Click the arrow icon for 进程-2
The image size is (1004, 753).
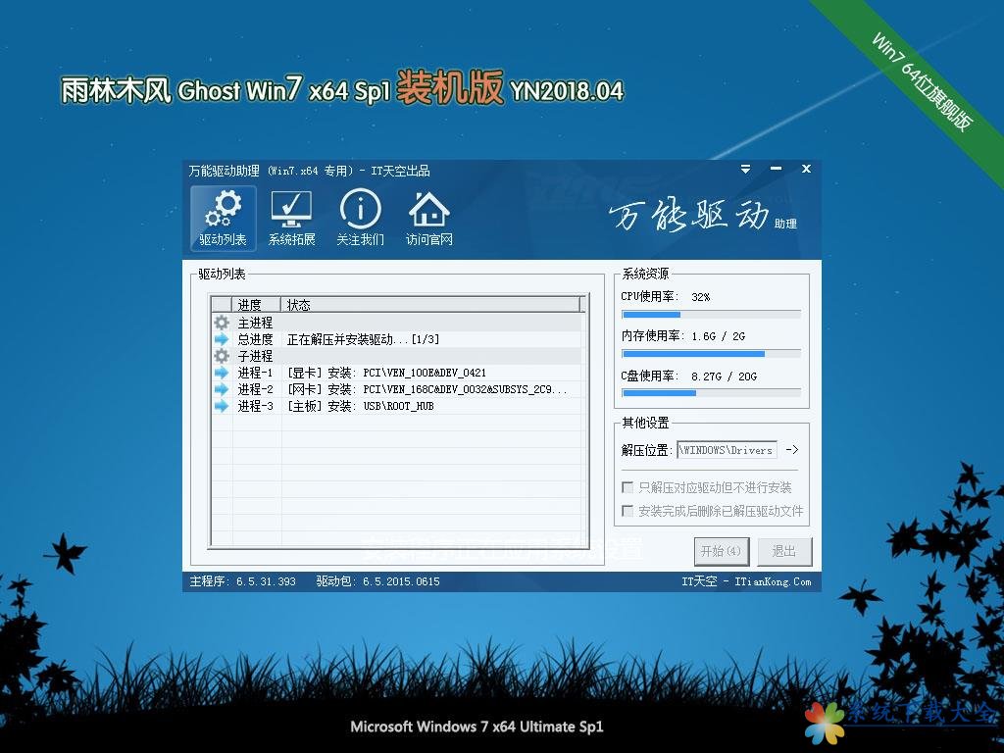(x=222, y=388)
